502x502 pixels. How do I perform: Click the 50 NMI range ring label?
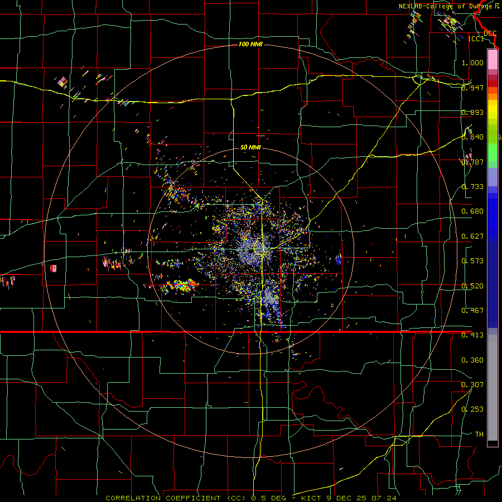(250, 147)
